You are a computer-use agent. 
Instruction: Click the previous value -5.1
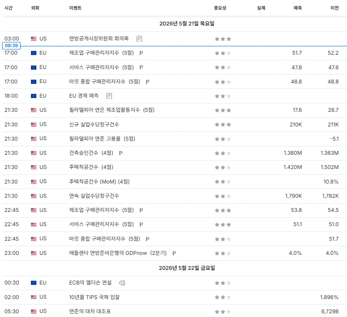tap(334, 139)
